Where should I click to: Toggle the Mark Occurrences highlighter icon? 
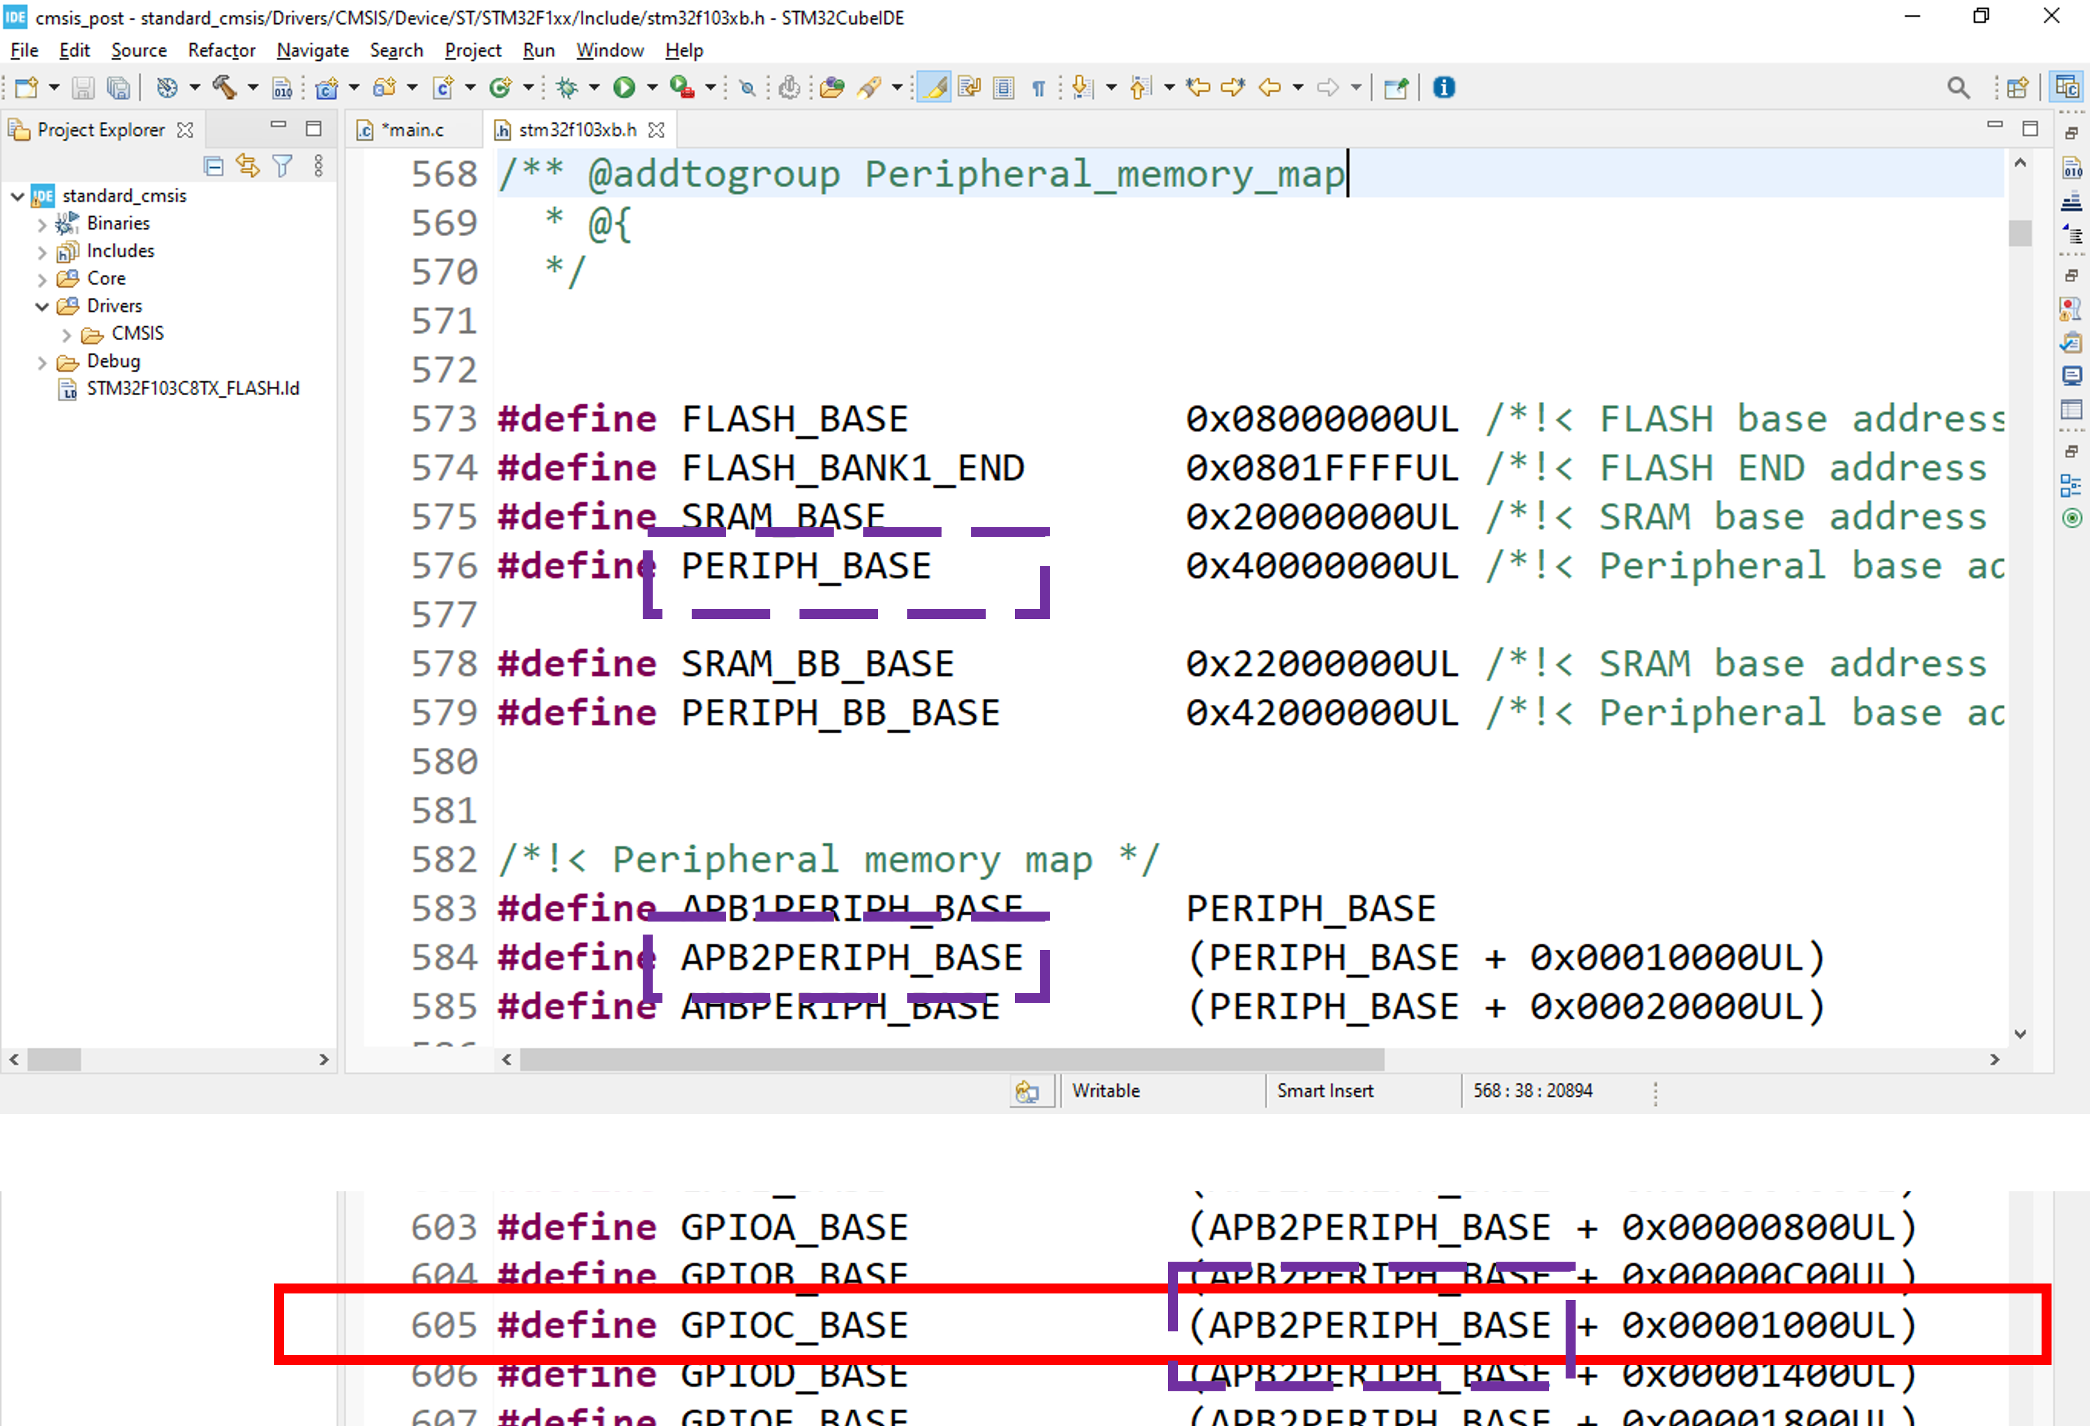(934, 87)
